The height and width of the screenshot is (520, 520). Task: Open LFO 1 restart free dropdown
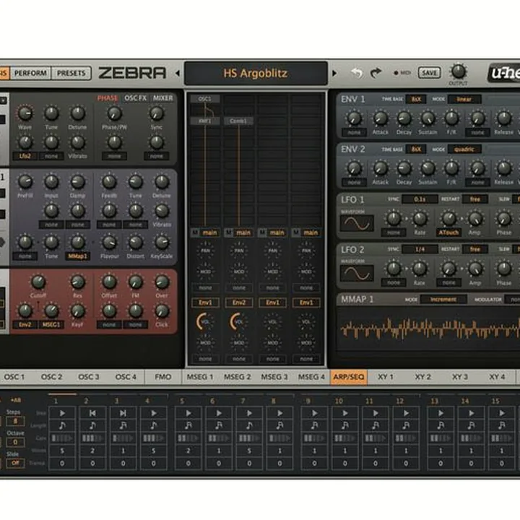(475, 199)
